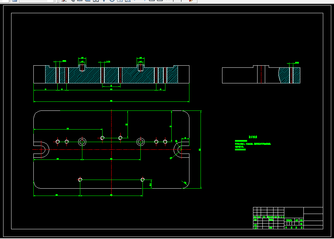Select the red vertical centerline of the plan view
Image resolution: width=334 pixels, height=239 pixels.
112,153
